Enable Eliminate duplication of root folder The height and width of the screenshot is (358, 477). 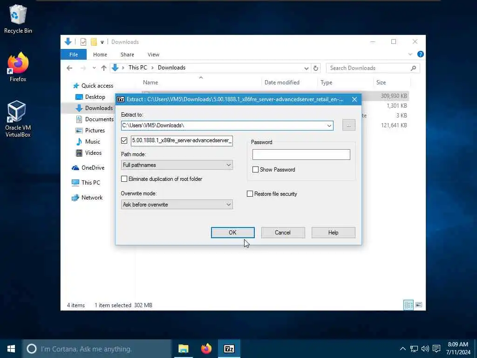(x=124, y=179)
